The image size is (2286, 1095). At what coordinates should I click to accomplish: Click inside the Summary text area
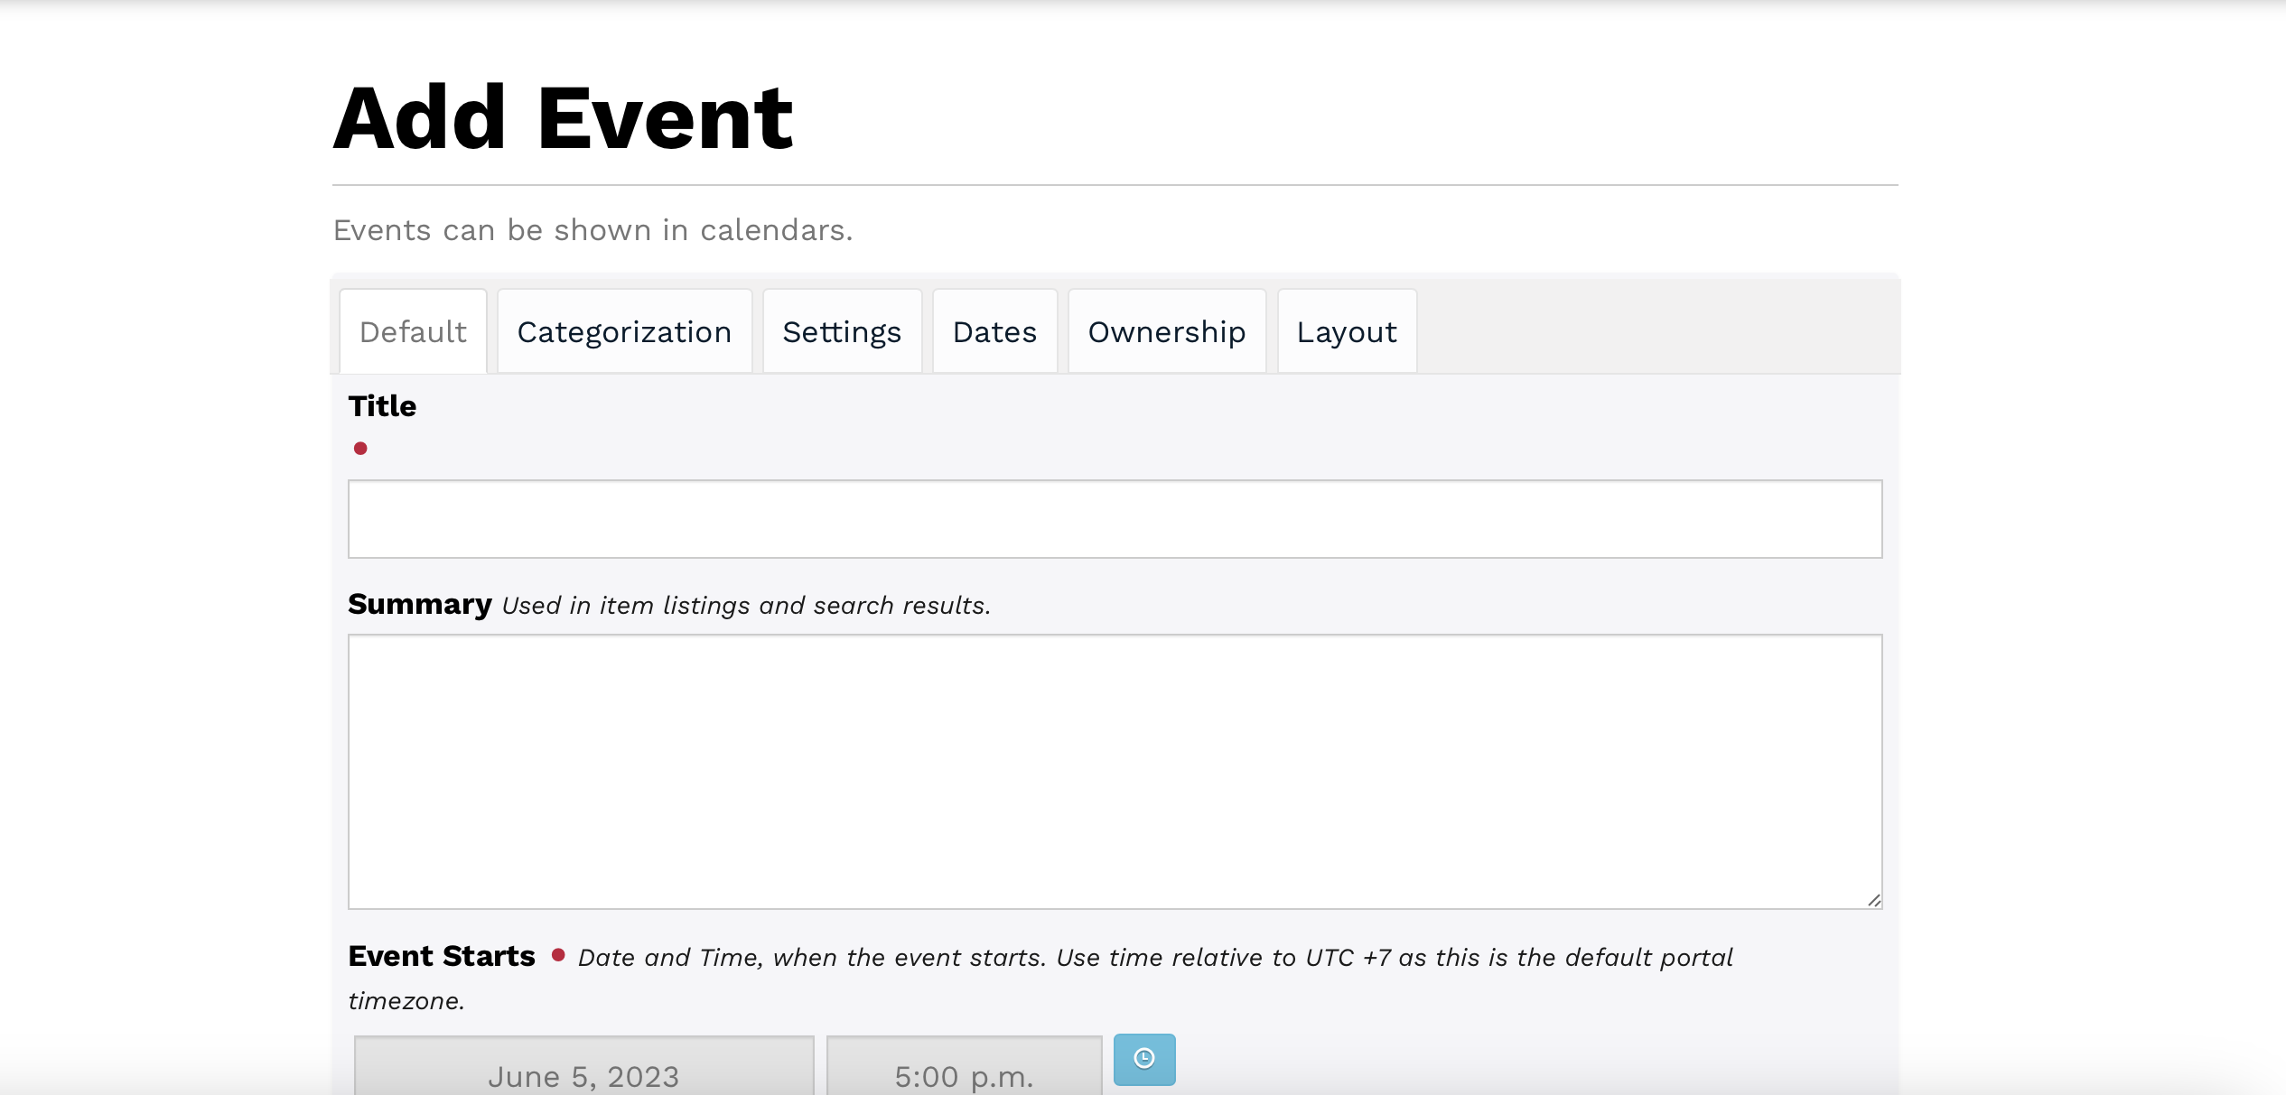coord(1115,771)
